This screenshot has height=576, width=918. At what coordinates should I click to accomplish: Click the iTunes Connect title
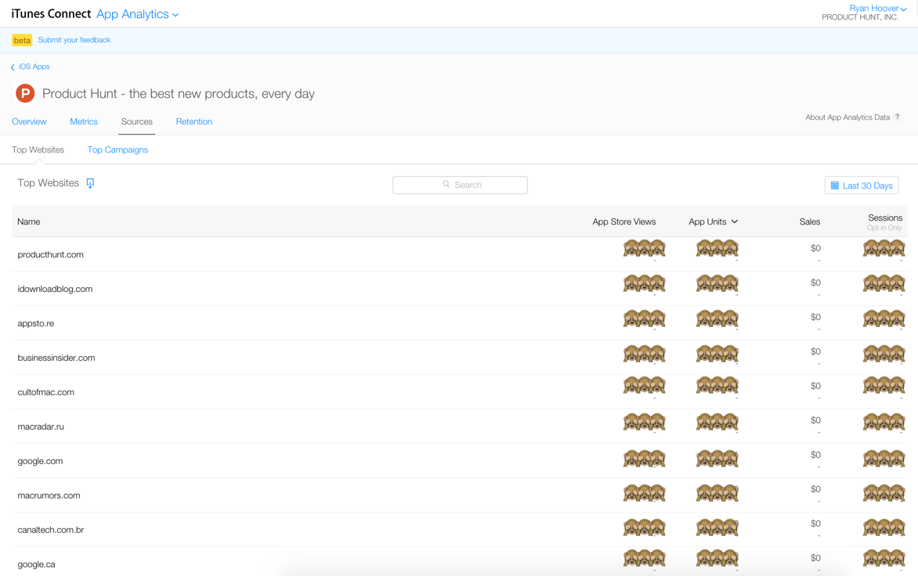51,14
